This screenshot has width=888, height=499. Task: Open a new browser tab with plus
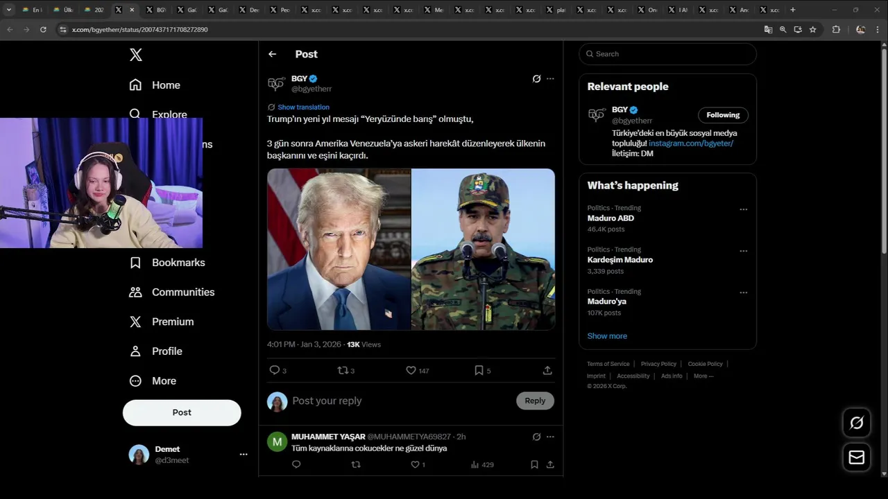[x=793, y=10]
